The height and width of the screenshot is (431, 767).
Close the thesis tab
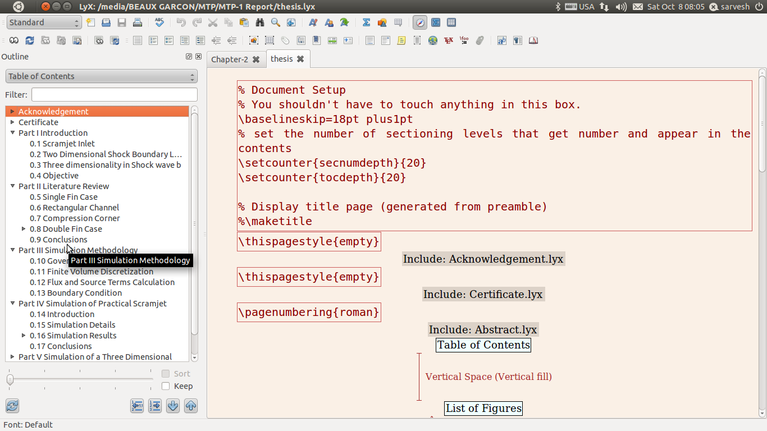(x=300, y=59)
